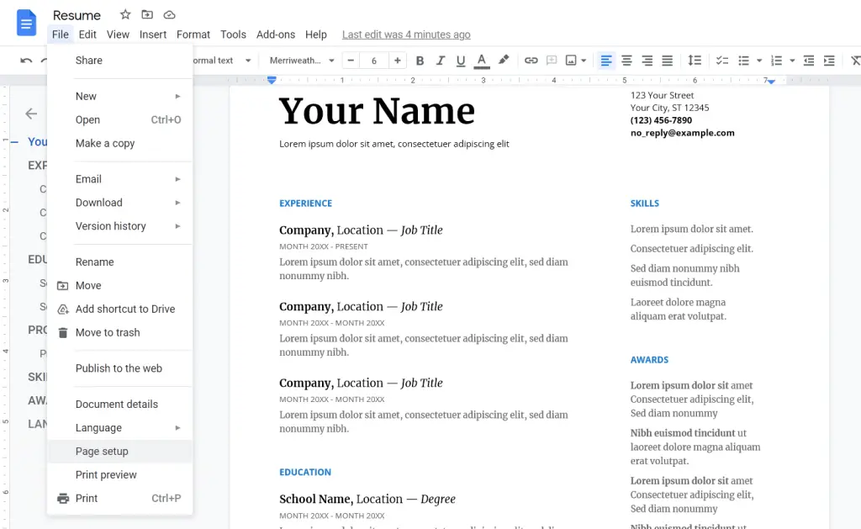Star the Resume document

click(125, 15)
